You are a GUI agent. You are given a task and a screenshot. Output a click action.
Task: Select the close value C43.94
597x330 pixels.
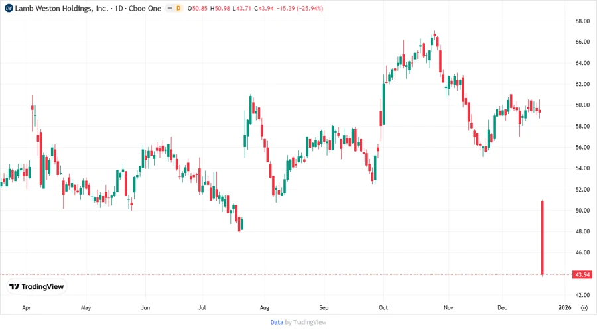(264, 8)
